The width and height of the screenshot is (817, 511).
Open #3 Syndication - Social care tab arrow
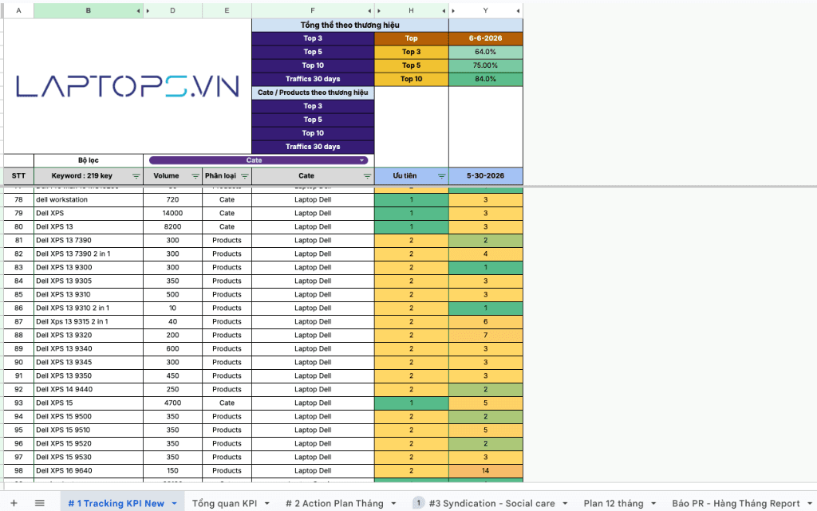(x=565, y=504)
